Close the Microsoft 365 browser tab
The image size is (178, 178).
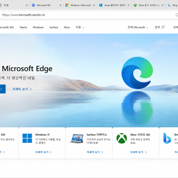[x=60, y=5]
